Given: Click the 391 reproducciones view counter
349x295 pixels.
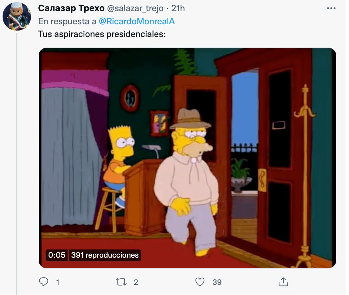Looking at the screenshot, I should point(105,255).
